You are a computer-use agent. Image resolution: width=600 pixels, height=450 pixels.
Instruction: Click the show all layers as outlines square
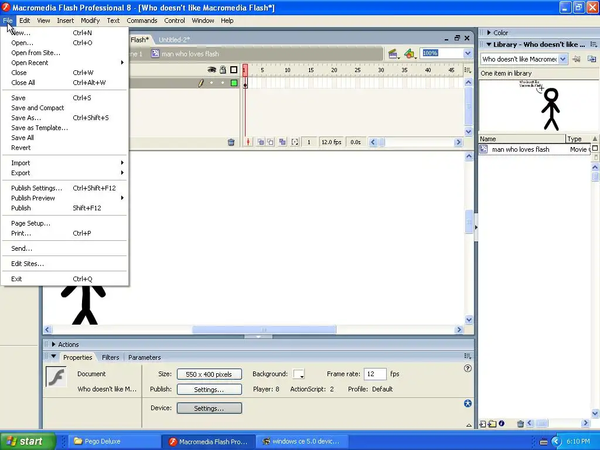click(234, 70)
